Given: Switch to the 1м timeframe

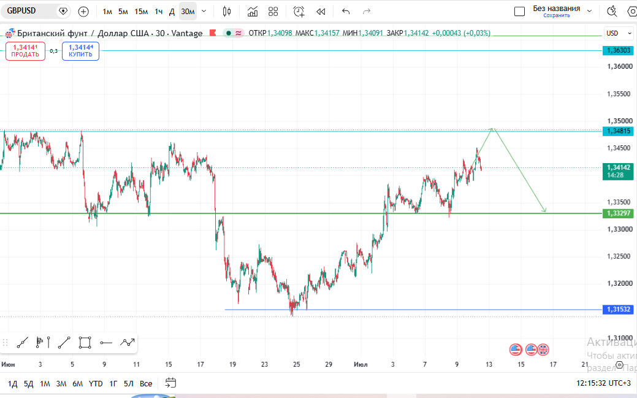Looking at the screenshot, I should point(107,12).
